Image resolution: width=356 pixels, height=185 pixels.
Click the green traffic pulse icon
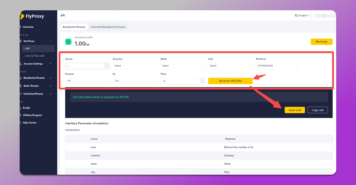68,42
